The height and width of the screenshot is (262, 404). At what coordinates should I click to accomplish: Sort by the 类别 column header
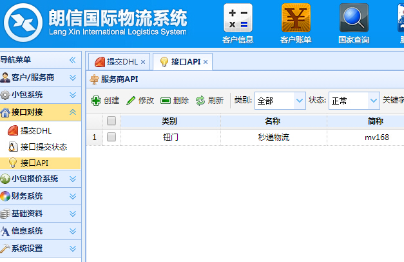point(170,121)
